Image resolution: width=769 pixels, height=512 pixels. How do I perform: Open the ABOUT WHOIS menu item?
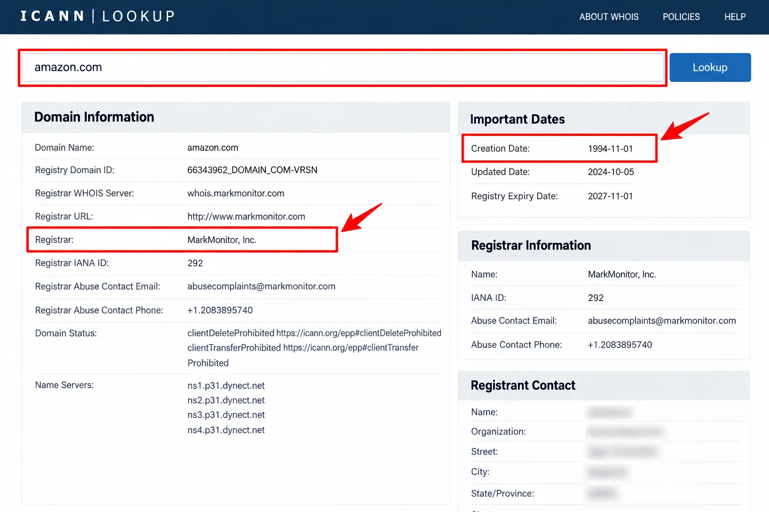609,17
